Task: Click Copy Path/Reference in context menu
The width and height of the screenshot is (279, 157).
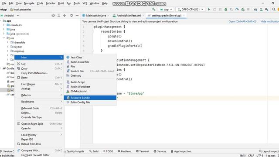Action: [x=39, y=73]
